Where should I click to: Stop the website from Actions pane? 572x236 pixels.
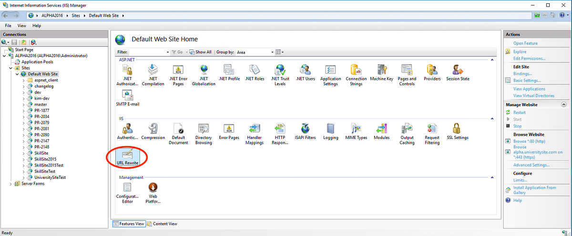pyautogui.click(x=517, y=126)
